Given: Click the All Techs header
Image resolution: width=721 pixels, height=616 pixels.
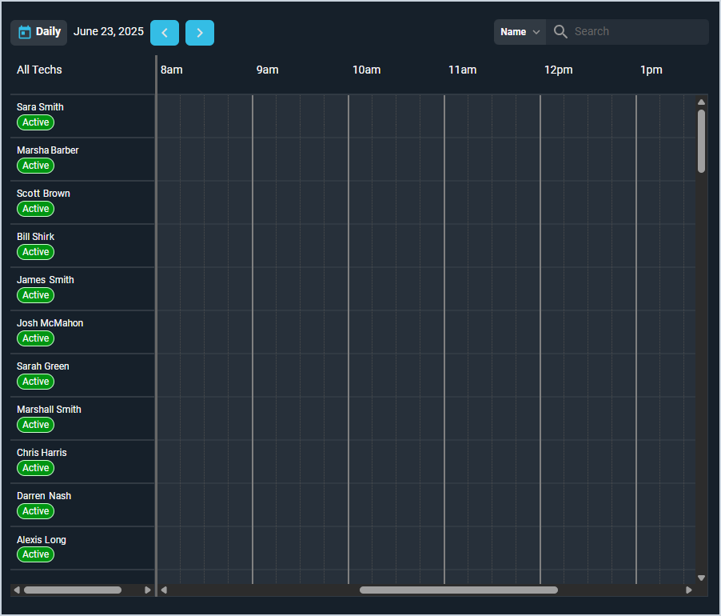Looking at the screenshot, I should point(39,70).
